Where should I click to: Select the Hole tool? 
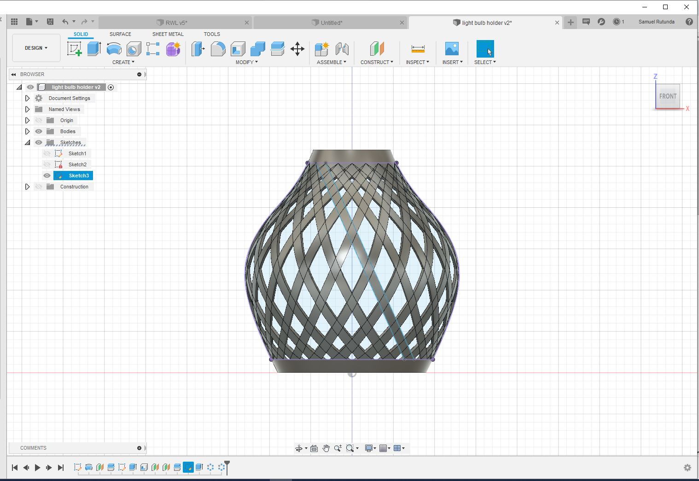[134, 49]
